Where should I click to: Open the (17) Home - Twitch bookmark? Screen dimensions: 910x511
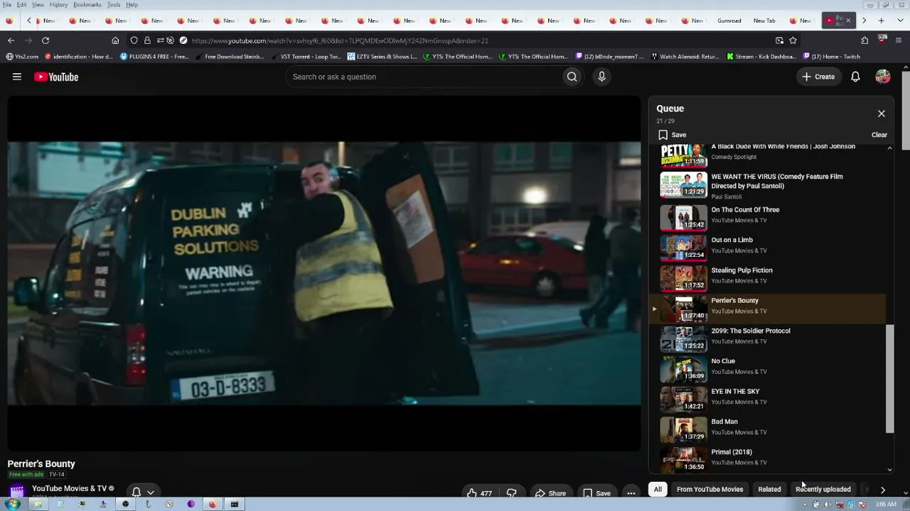[x=832, y=57]
